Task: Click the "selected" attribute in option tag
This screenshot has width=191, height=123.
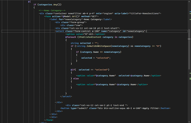Action: click(124, 76)
